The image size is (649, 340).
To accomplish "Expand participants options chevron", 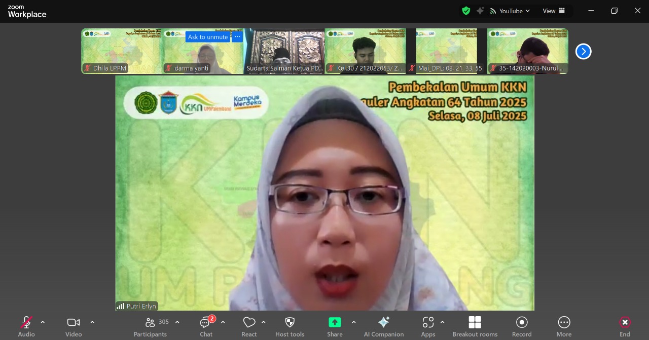I will 177,322.
